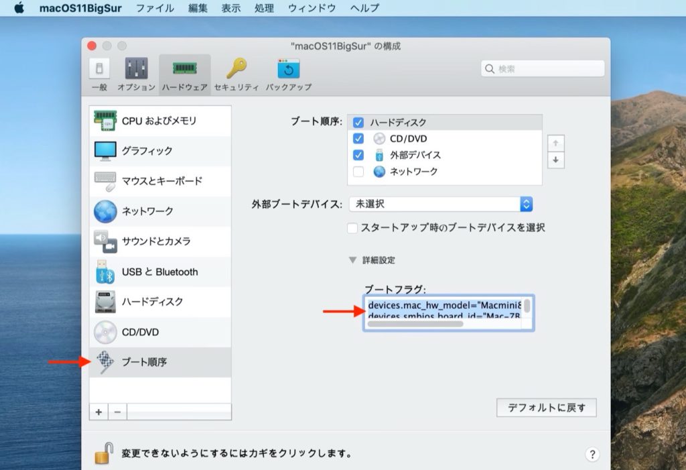Screen dimensions: 686x470
Task: Open the General (一般) settings tab icon
Action: pyautogui.click(x=99, y=69)
